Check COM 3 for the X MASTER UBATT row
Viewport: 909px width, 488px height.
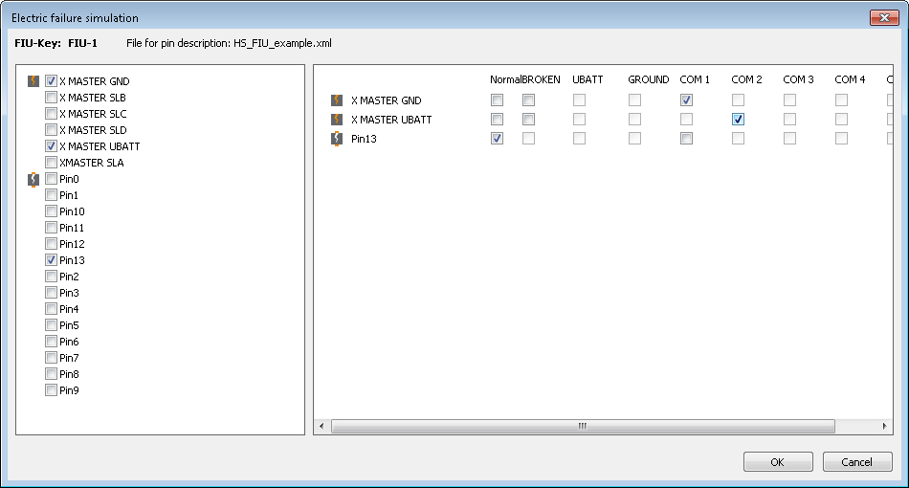(x=789, y=120)
